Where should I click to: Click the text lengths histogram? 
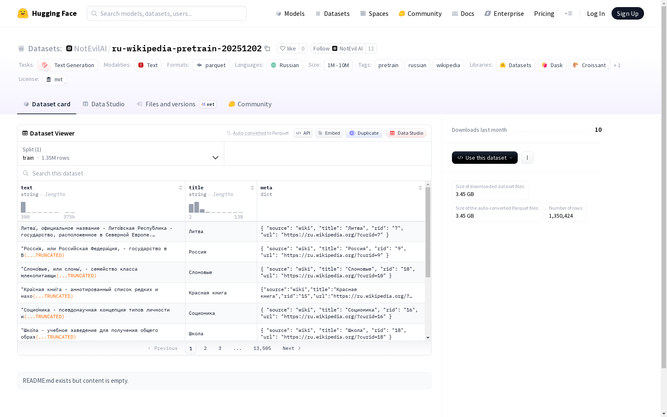(x=48, y=207)
